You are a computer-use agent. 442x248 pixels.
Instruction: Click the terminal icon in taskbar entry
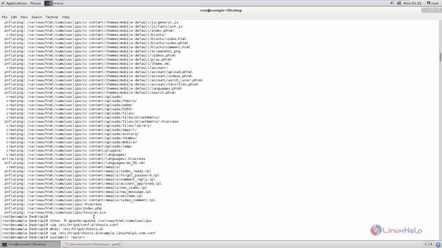[4, 245]
